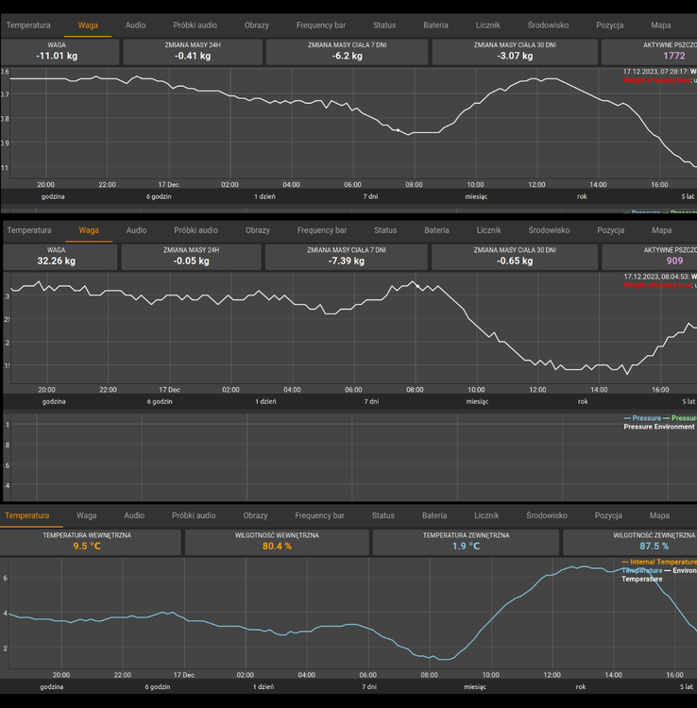Open the Środowisko tab in the middle panel
This screenshot has height=708, width=697.
(549, 230)
